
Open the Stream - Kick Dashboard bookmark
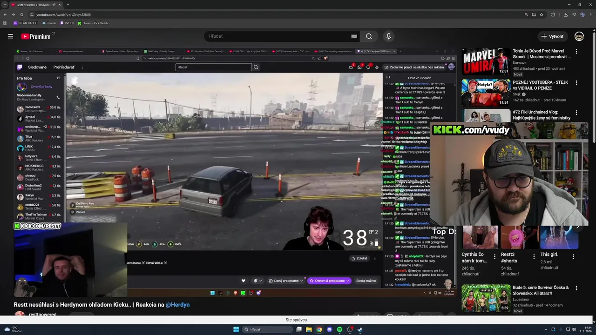pyautogui.click(x=94, y=23)
